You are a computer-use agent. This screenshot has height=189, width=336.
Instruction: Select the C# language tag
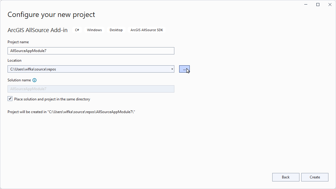pyautogui.click(x=77, y=30)
